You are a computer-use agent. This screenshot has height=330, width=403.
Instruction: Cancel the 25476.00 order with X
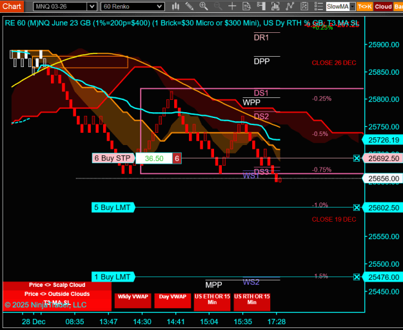pyautogui.click(x=357, y=277)
